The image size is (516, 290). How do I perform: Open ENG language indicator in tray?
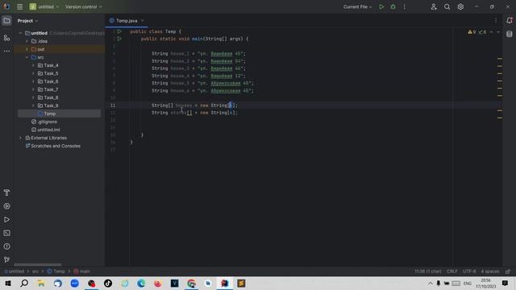point(468,284)
